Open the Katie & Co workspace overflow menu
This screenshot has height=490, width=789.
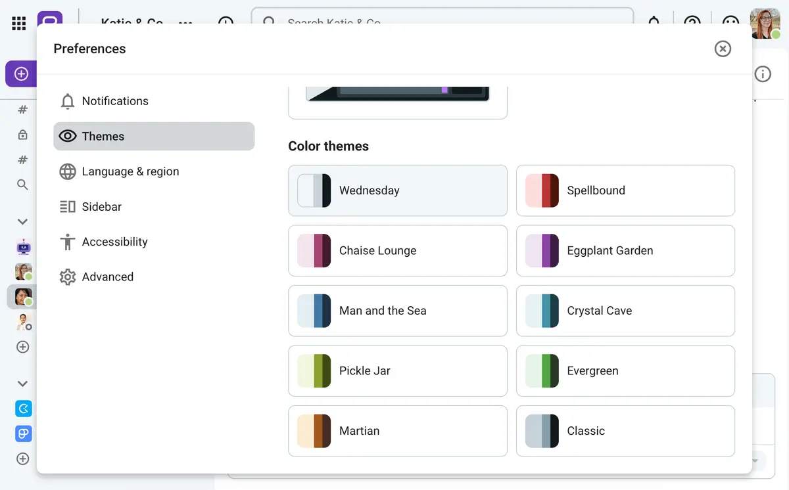185,24
